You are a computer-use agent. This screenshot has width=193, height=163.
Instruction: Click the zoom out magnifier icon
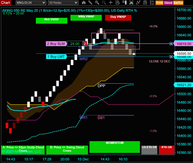[104, 2]
